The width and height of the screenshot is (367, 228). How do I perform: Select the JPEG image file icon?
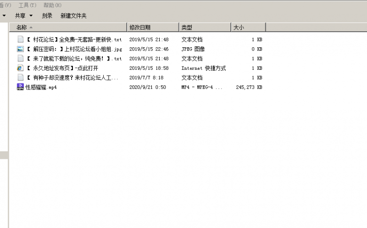click(x=20, y=49)
